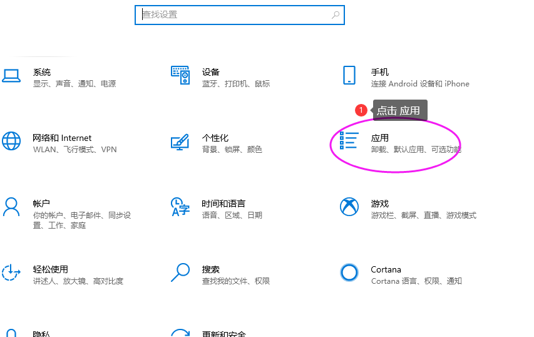The image size is (534, 337).
Task: Open the Ease of Access icon
Action: click(11, 272)
